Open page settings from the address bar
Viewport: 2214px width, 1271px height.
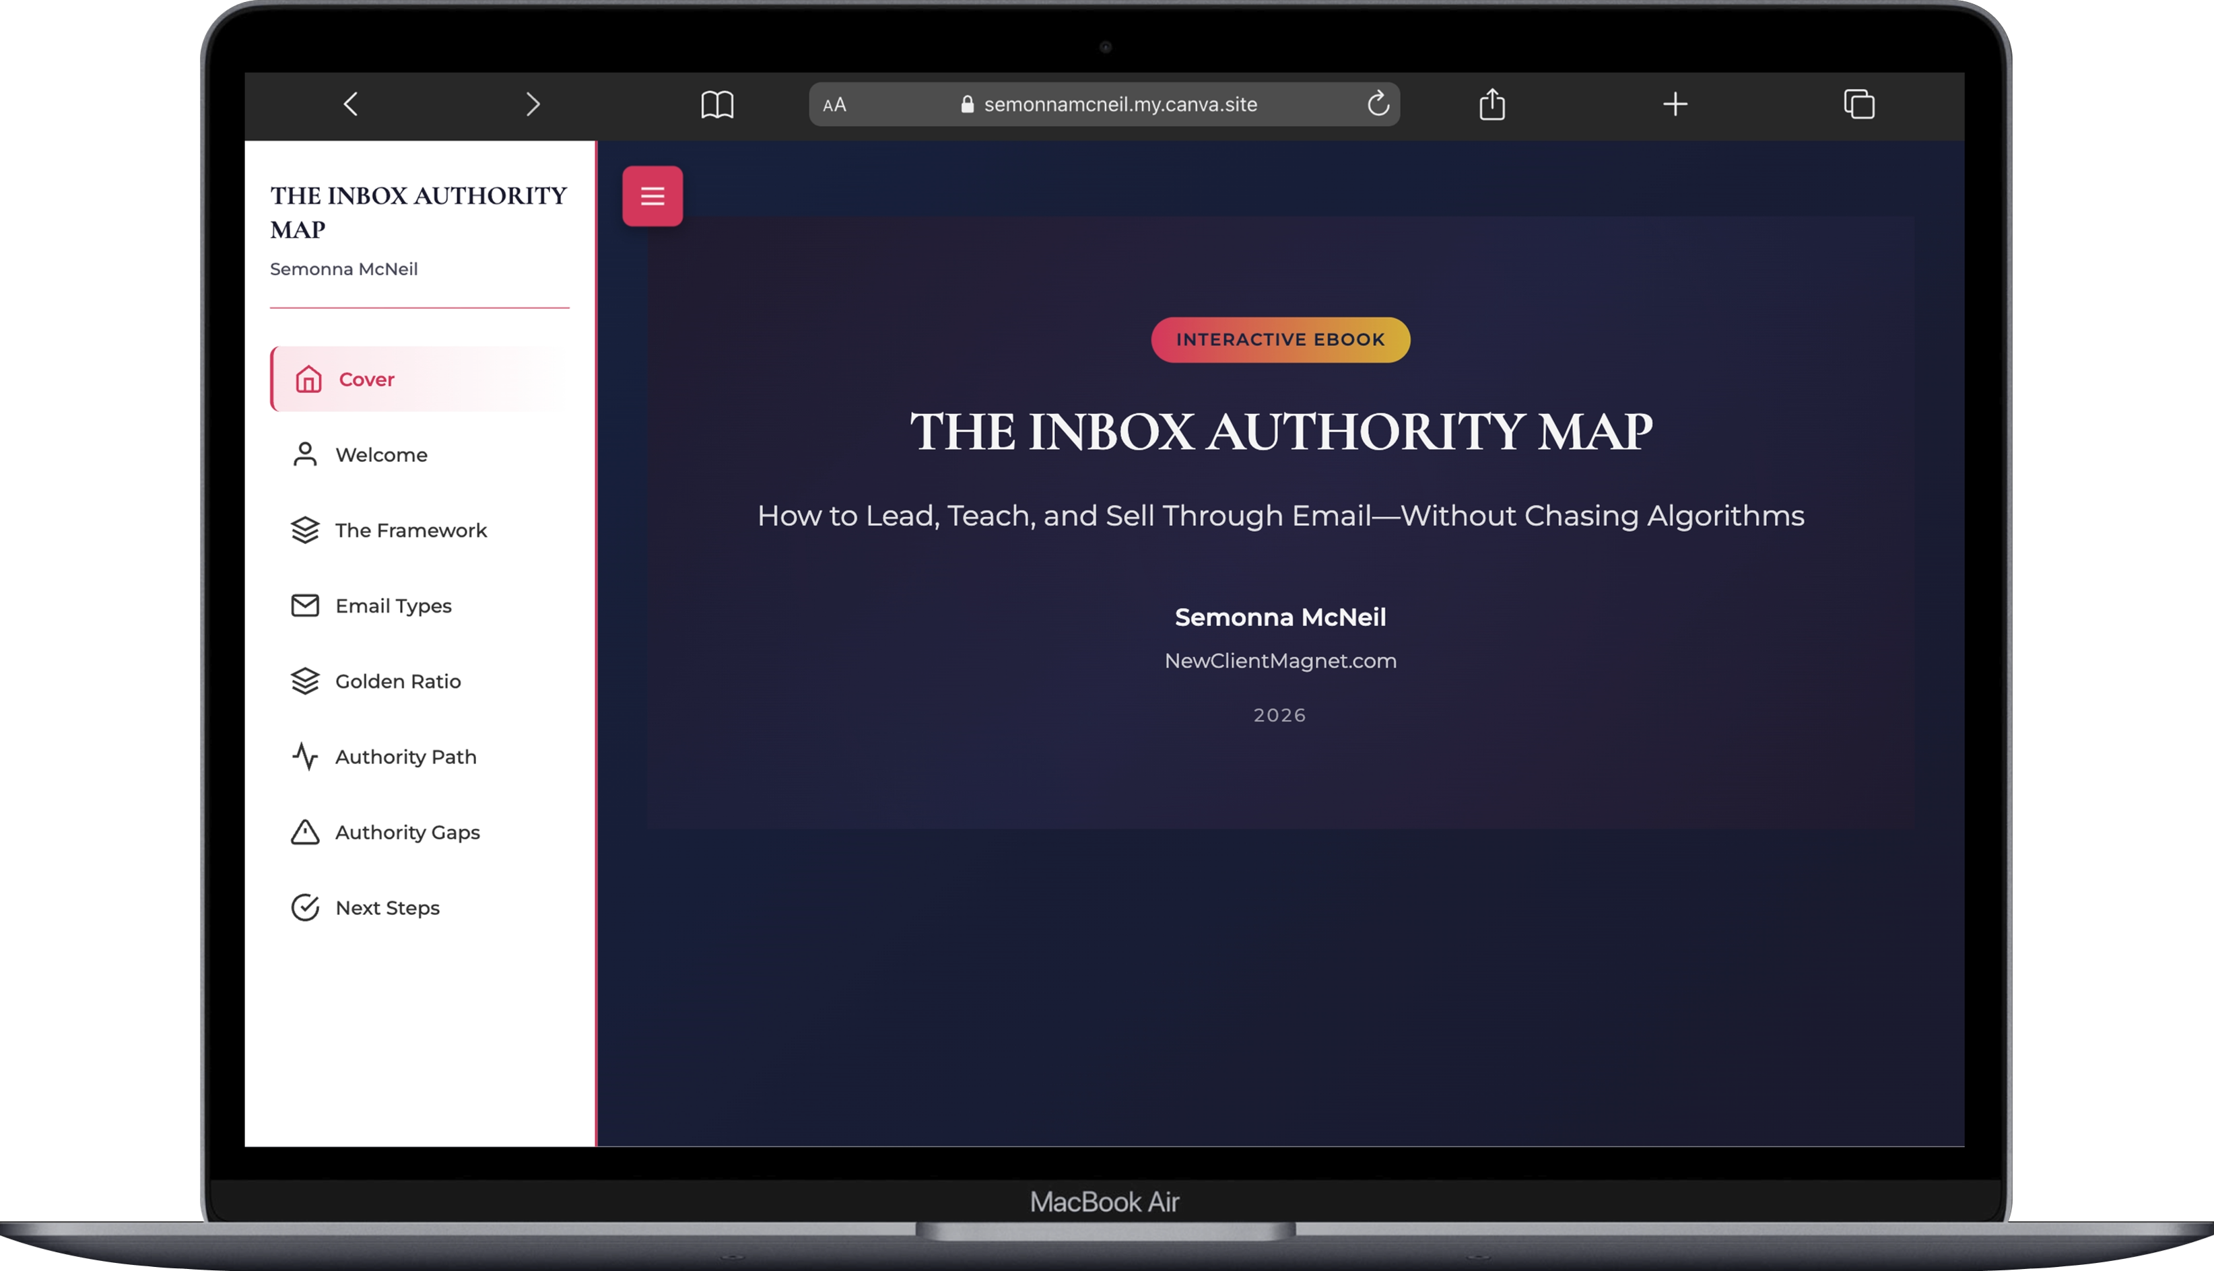(x=834, y=104)
